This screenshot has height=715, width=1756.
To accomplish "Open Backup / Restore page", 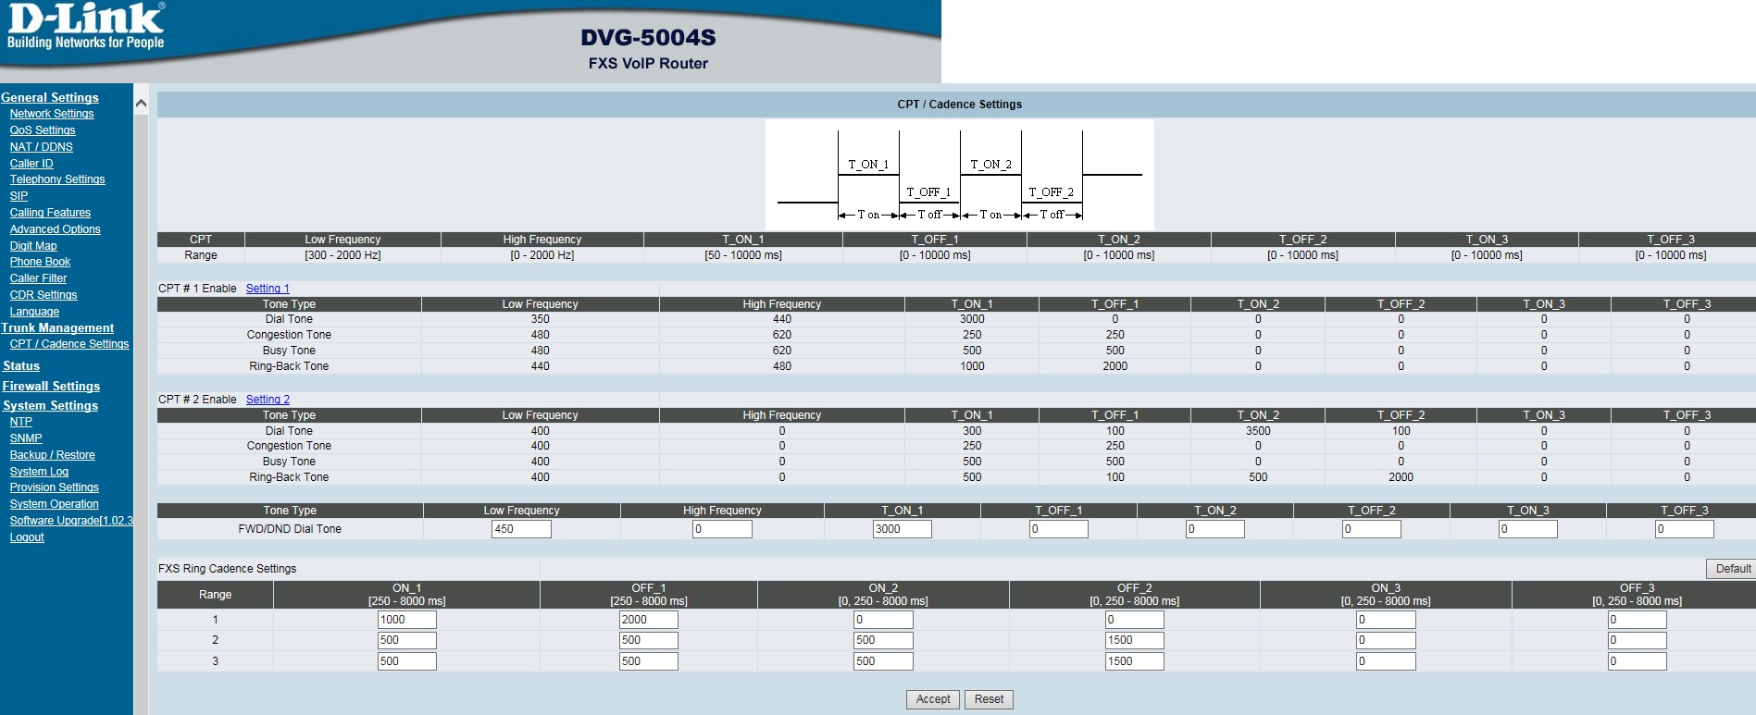I will coord(53,455).
